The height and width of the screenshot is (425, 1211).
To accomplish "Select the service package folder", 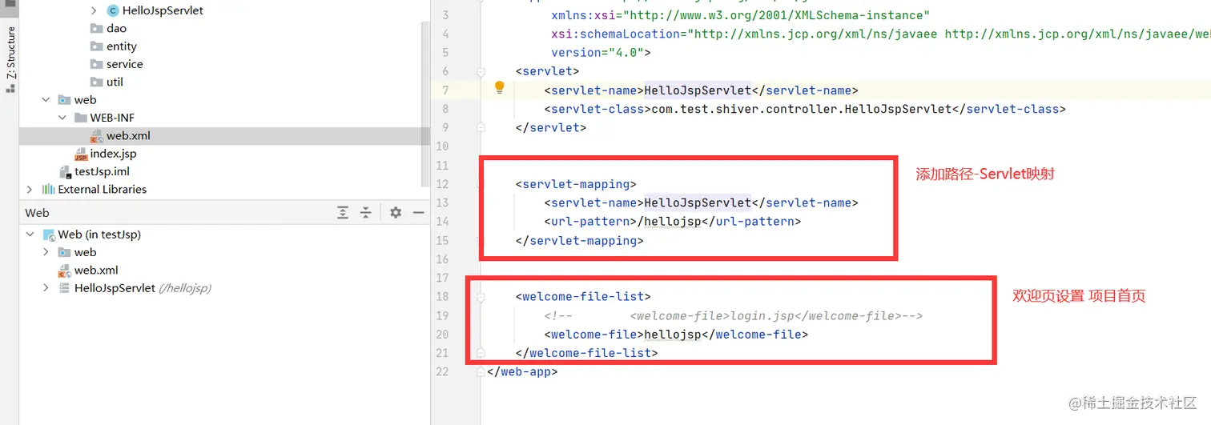I will point(124,64).
